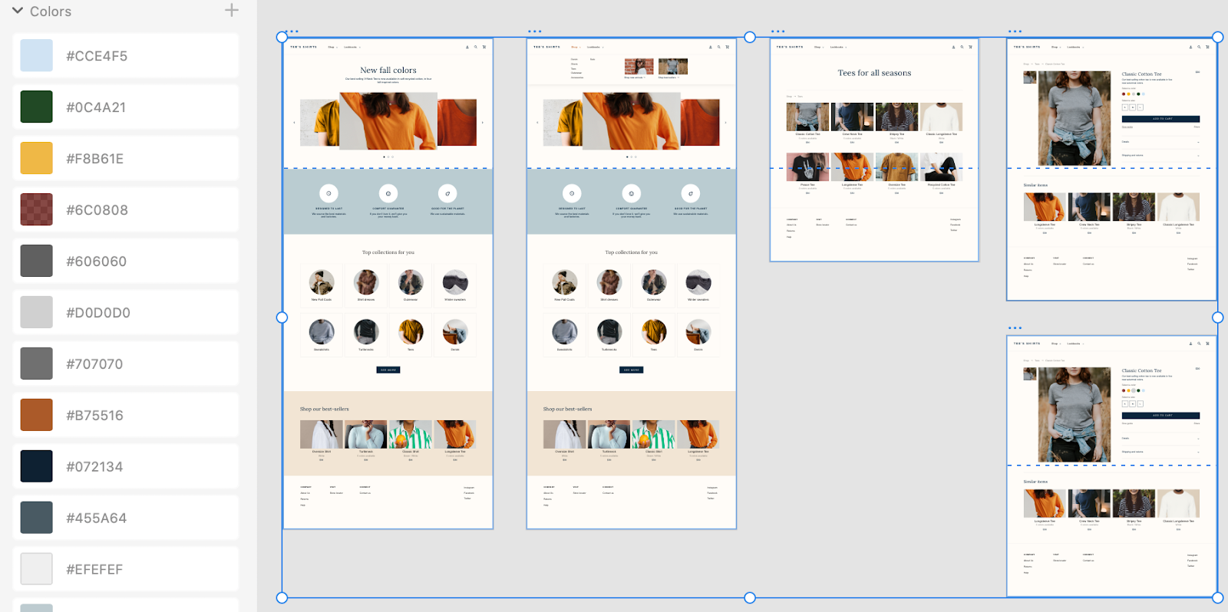Click See More button in first artboard
This screenshot has width=1228, height=612.
[388, 370]
